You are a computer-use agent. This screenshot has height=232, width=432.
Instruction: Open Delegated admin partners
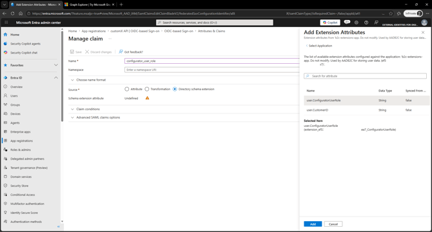(27, 159)
